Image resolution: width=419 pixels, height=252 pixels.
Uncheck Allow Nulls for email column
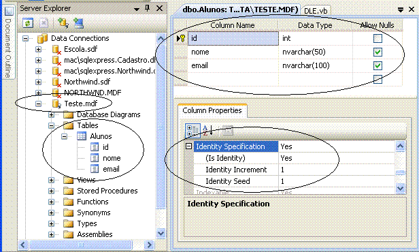378,65
